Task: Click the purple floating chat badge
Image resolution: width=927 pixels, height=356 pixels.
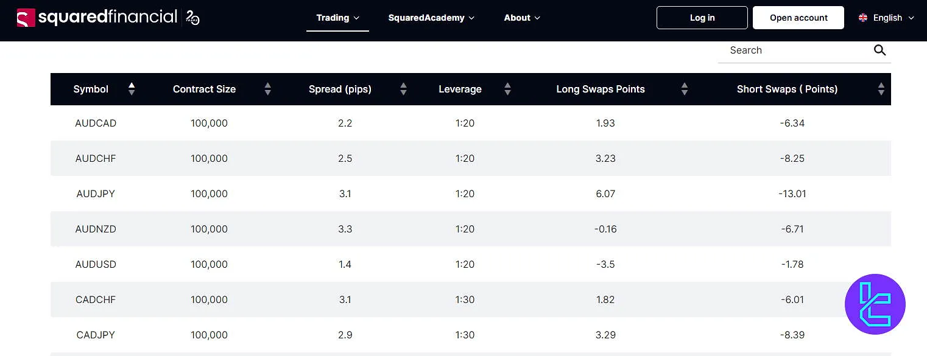Action: click(x=875, y=304)
